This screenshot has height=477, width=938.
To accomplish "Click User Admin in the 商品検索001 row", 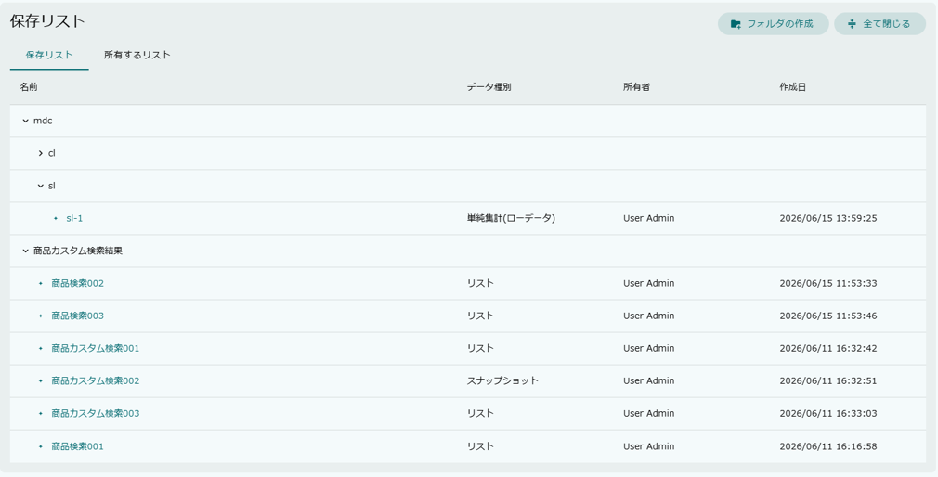I will [x=648, y=446].
